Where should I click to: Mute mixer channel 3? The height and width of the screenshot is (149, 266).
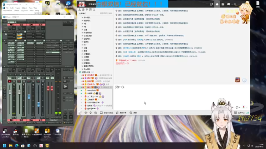coord(33,81)
